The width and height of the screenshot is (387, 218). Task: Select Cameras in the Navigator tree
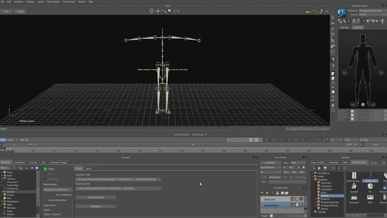point(11,179)
